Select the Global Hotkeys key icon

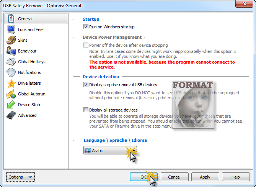[11, 62]
